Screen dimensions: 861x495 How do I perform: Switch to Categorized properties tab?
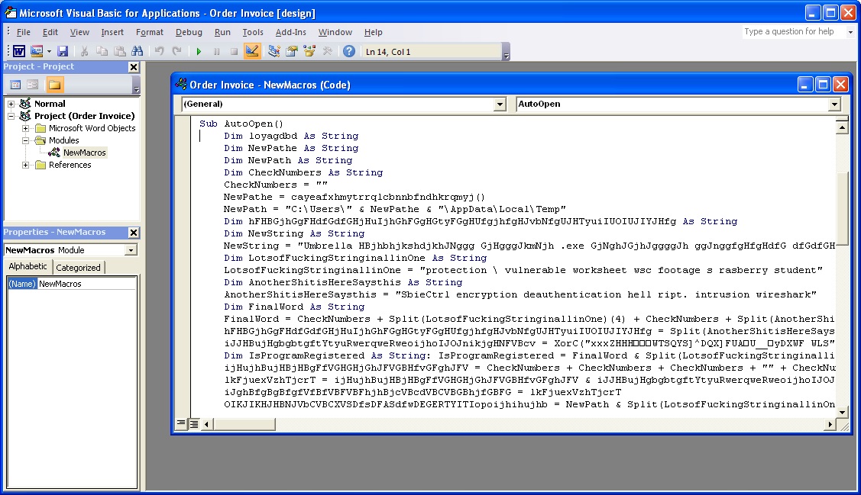coord(78,268)
